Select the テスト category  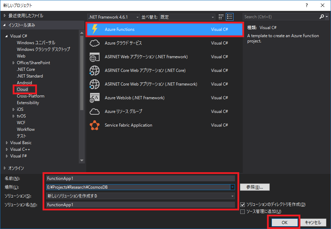point(21,136)
